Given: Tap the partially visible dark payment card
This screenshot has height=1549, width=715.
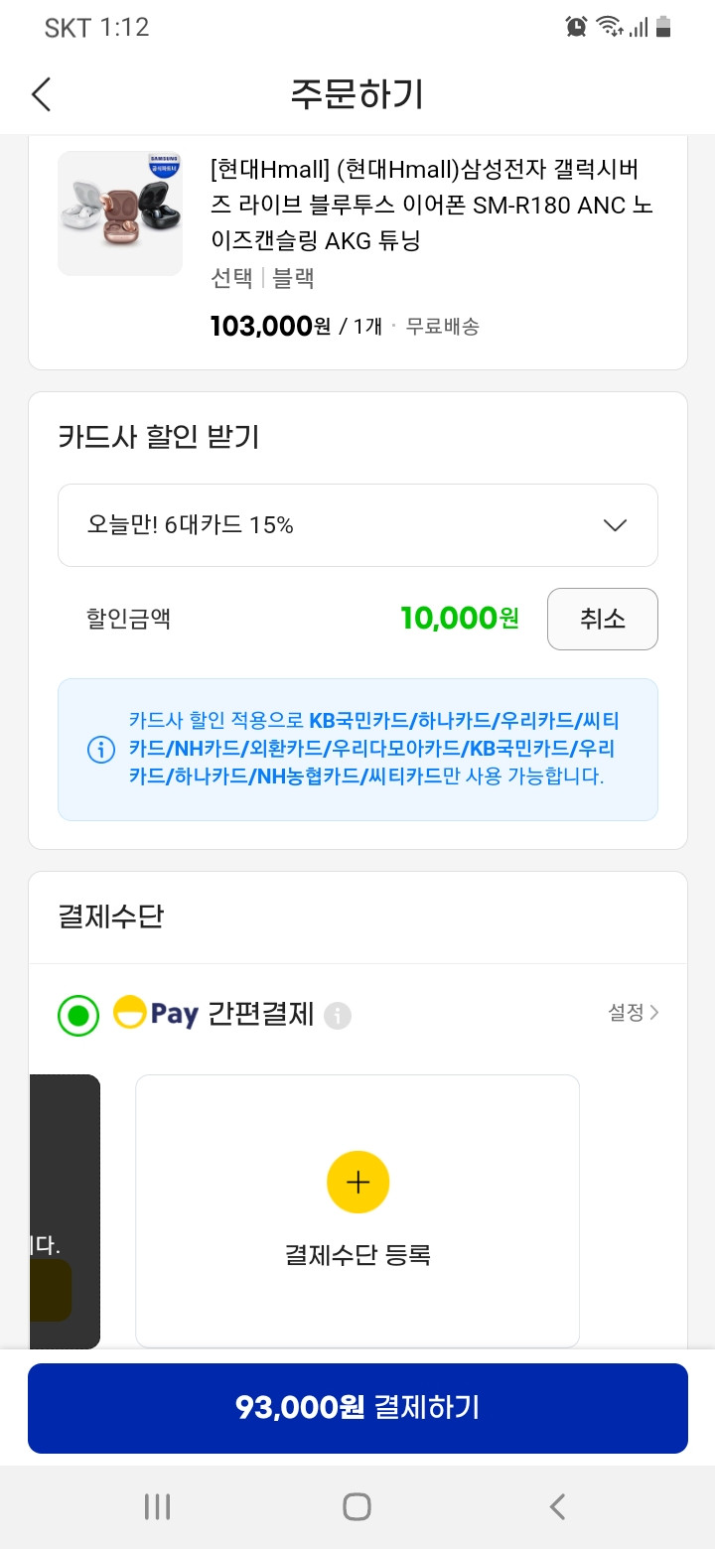Looking at the screenshot, I should (65, 1211).
